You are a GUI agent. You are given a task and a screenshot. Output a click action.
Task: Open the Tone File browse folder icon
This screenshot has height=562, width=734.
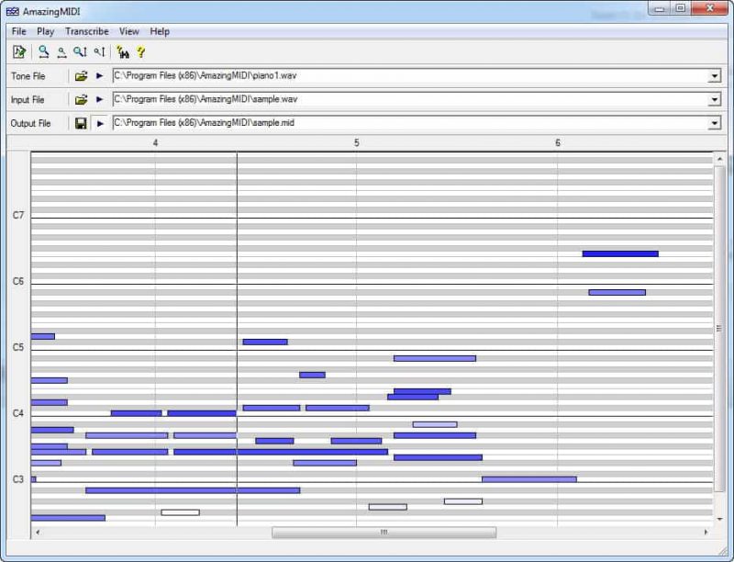(81, 76)
